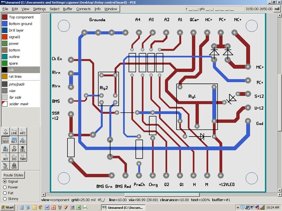The height and width of the screenshot is (211, 282).
Task: Select the silk layer row
Action: 21,70
